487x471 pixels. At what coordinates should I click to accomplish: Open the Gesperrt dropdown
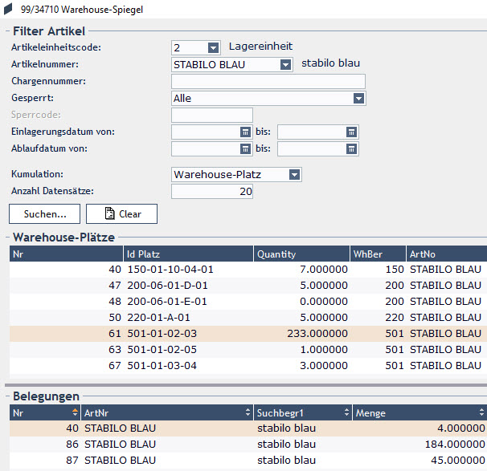point(358,99)
